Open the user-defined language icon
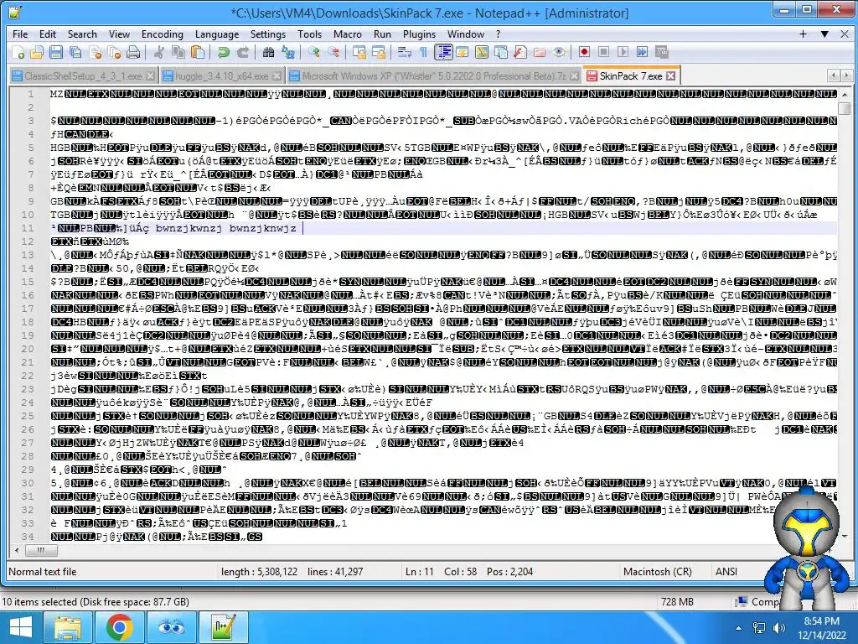This screenshot has height=644, width=858. pos(462,52)
